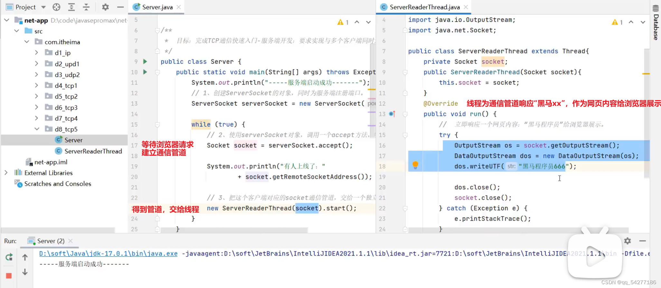This screenshot has height=288, width=661.
Task: Click the yellow lightbulb intention icon
Action: click(415, 165)
